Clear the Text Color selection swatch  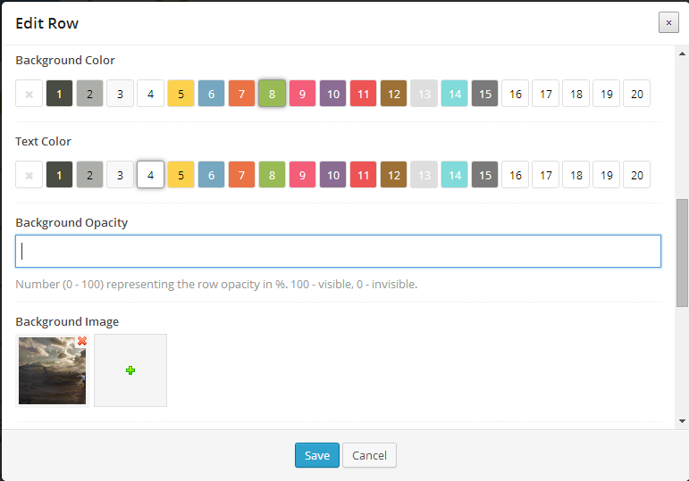tap(29, 175)
